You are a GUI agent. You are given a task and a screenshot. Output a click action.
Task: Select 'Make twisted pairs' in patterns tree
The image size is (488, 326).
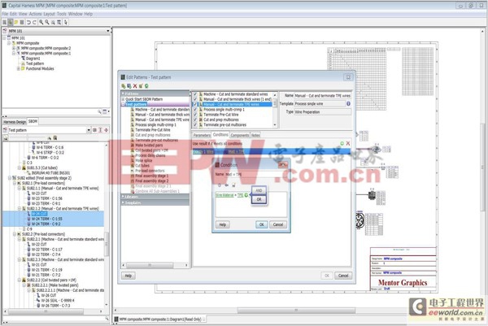pos(149,146)
